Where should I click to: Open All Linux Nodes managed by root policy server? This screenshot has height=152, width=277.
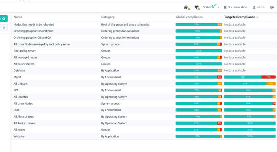tap(42, 44)
